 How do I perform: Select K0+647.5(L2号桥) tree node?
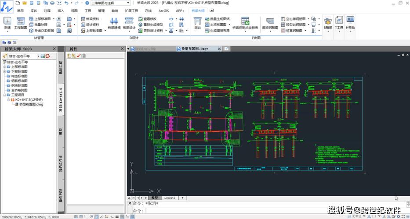[29, 99]
